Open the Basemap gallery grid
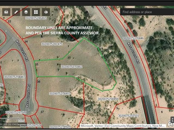The height and width of the screenshot is (130, 174). [36, 12]
